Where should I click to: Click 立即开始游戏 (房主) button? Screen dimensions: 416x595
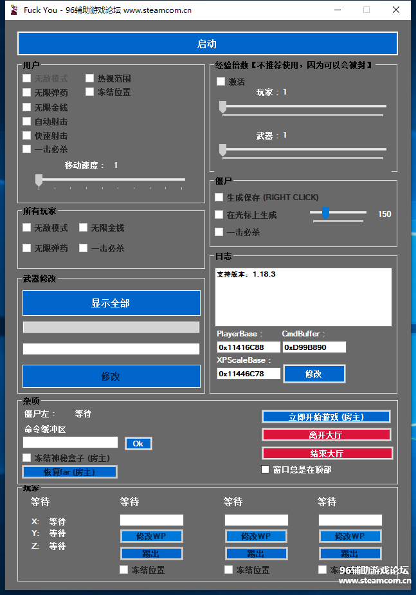(326, 417)
